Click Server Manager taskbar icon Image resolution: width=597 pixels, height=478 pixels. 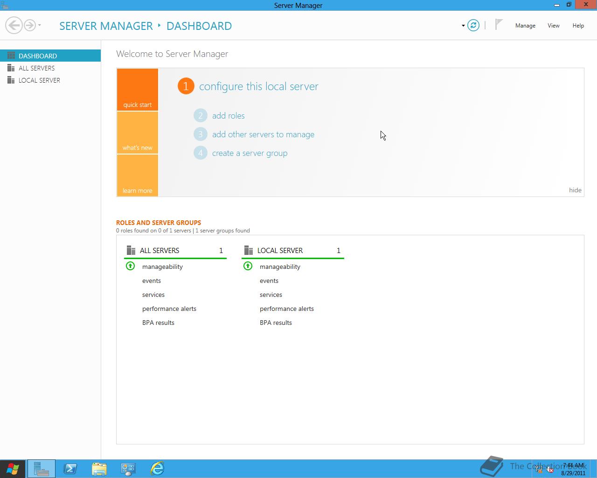[x=42, y=469]
